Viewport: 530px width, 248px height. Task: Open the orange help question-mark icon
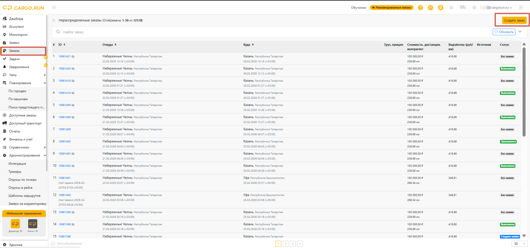tap(420, 8)
